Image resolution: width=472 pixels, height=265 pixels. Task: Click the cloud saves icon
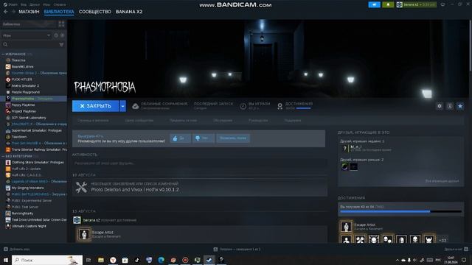coord(136,106)
